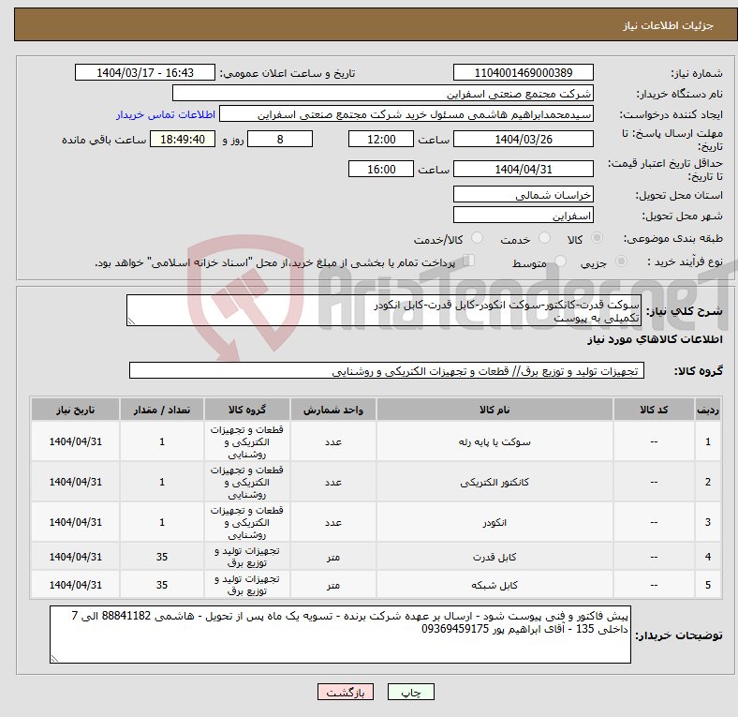Click the کابل قدرت item name

[x=494, y=557]
